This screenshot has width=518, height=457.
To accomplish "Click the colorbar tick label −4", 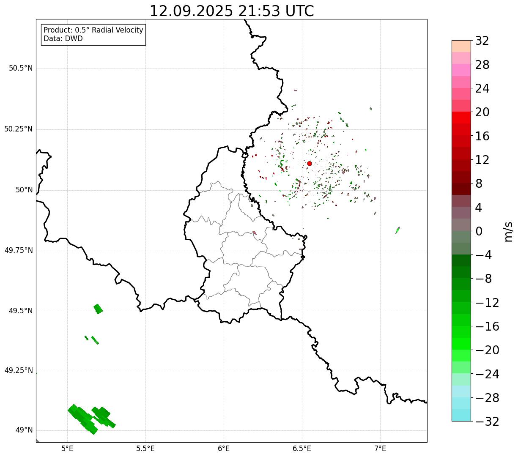I will coord(484,255).
